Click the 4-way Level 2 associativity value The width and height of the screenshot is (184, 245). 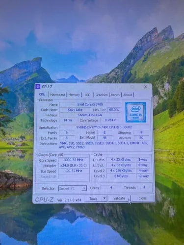[x=143, y=171]
